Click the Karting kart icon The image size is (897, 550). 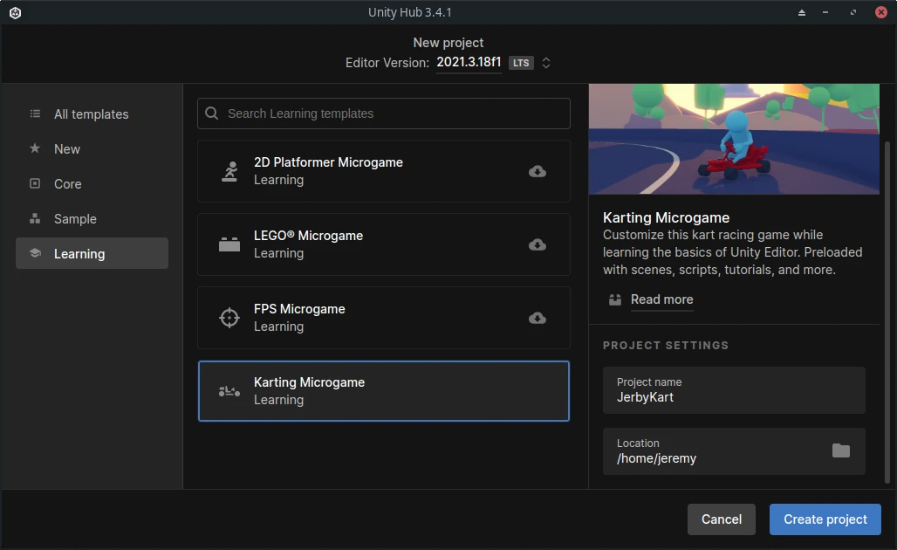pos(229,391)
